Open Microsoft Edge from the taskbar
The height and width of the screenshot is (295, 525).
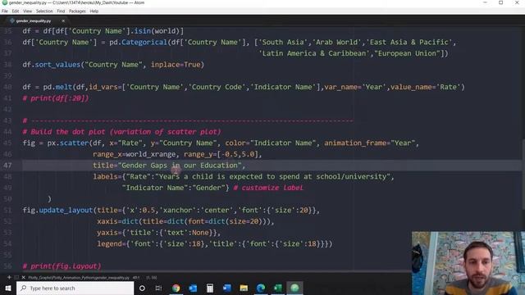pyautogui.click(x=261, y=288)
